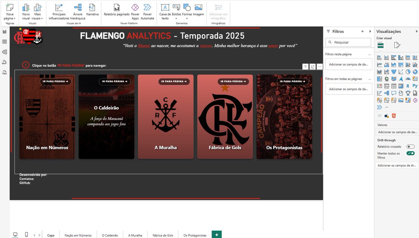This screenshot has width=419, height=238.
Task: Switch to desktop layout view
Action: point(15,235)
